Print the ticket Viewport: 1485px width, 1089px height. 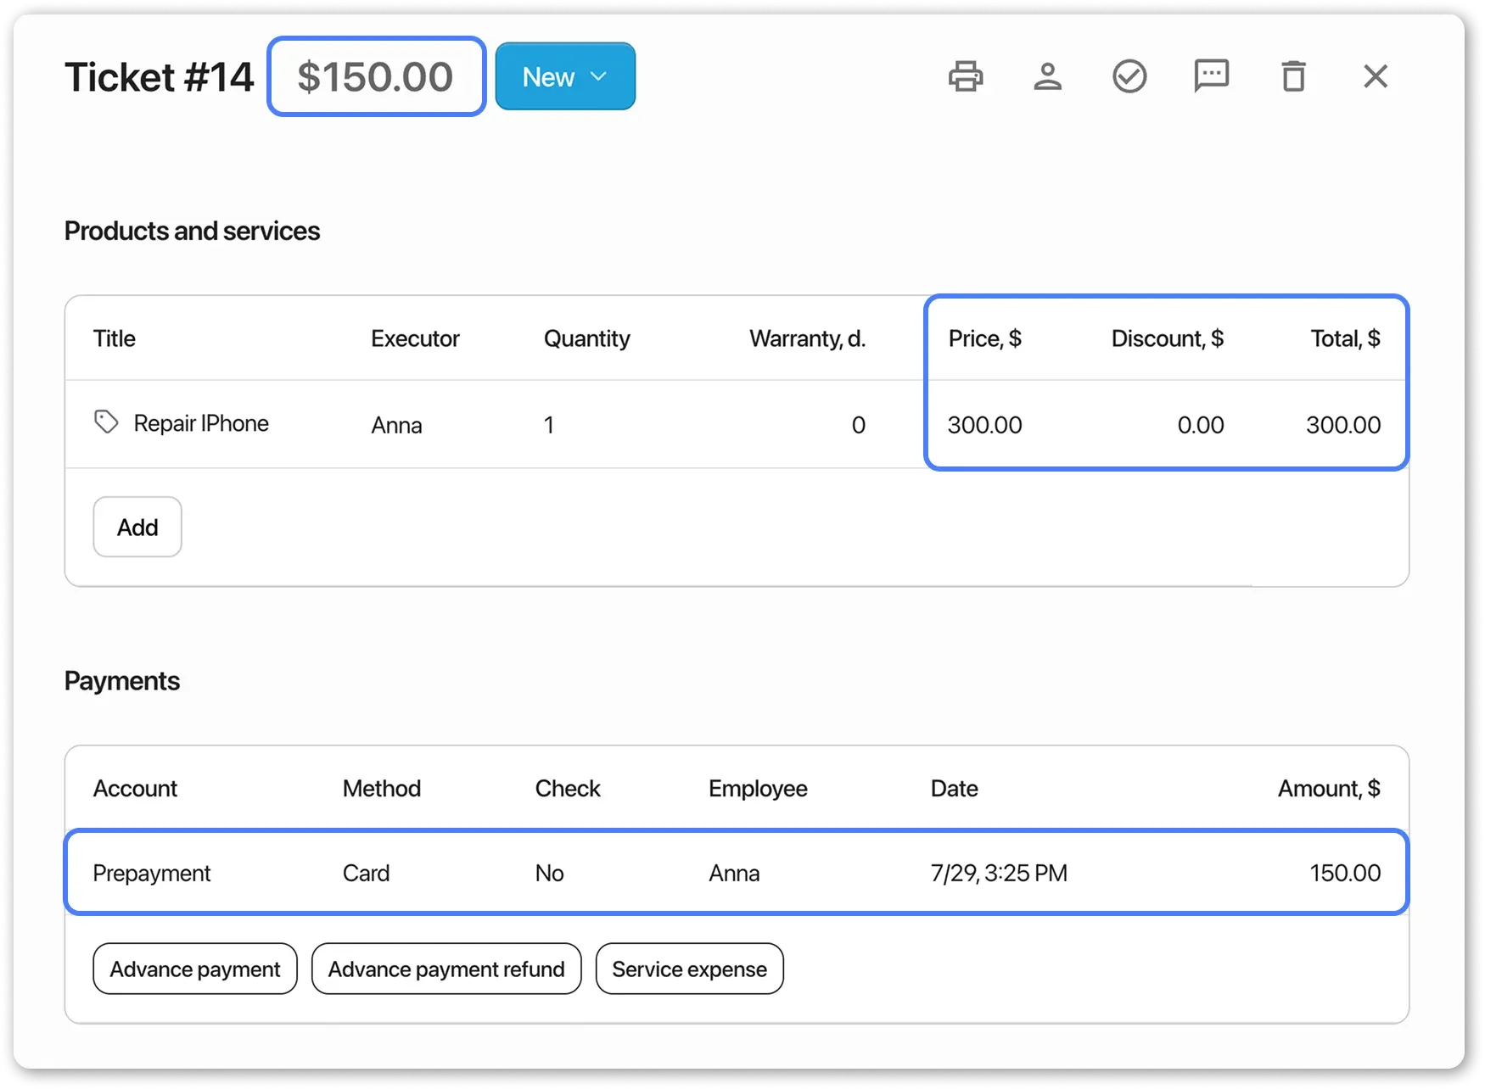(x=965, y=76)
